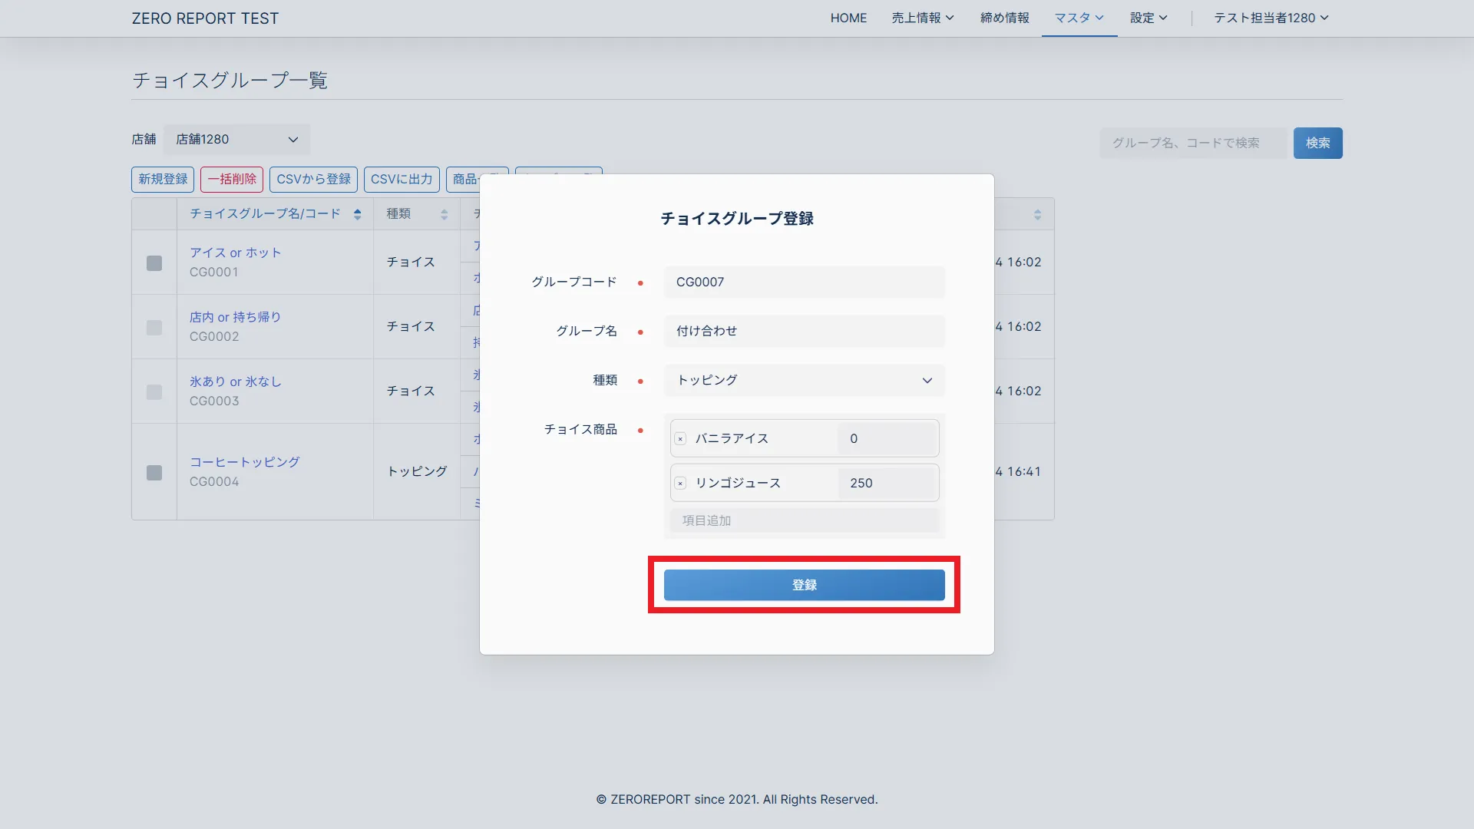This screenshot has width=1474, height=829.
Task: Open the 店舗1280 store dropdown
Action: pos(236,140)
